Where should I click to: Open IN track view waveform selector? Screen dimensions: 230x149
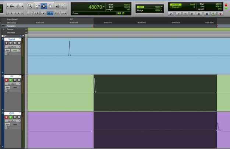(13, 84)
